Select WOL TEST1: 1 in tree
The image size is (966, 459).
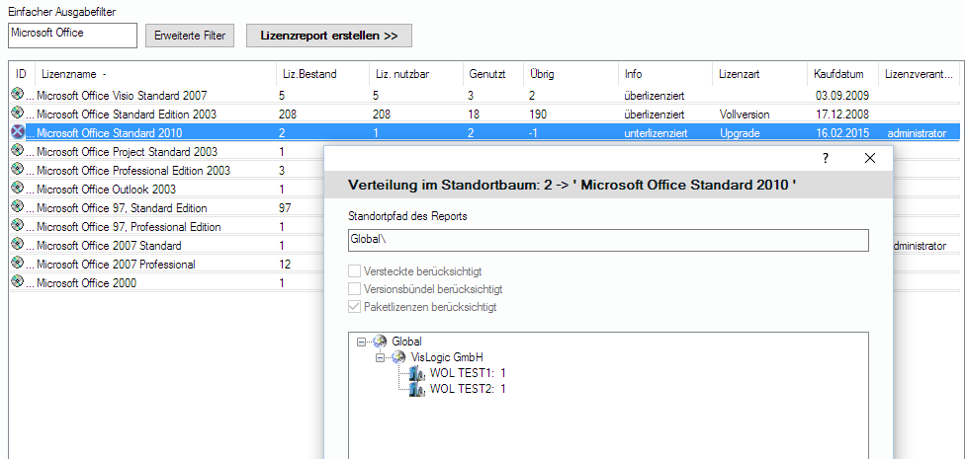pyautogui.click(x=468, y=373)
